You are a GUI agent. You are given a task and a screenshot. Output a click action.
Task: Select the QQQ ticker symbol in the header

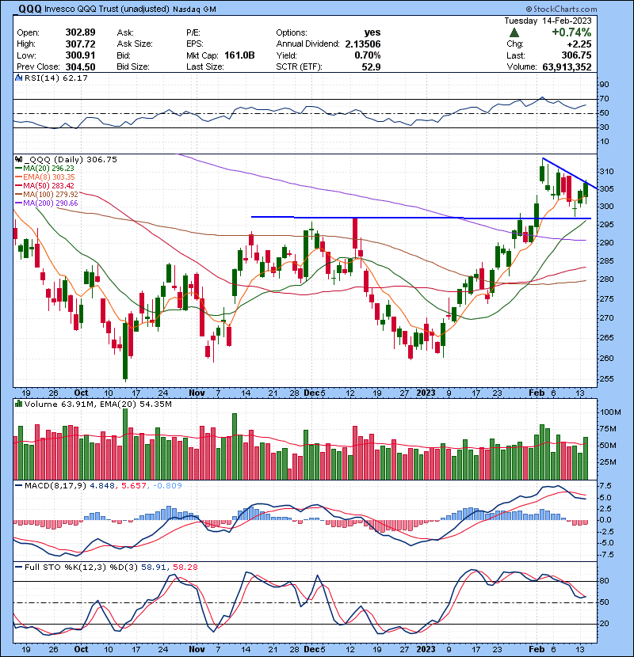point(30,9)
